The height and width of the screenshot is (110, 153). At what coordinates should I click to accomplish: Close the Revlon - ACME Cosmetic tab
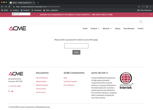pyautogui.click(x=34, y=3)
